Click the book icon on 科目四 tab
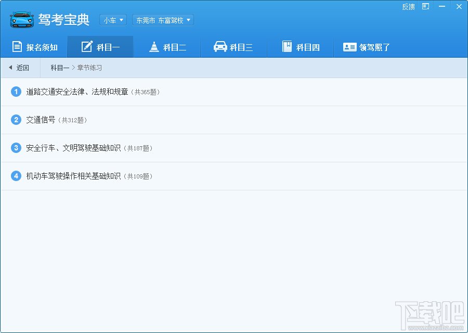Screen dimensions: 468x333 [287, 46]
